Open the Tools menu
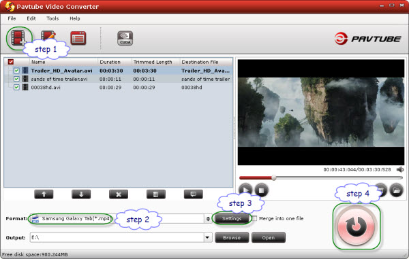The image size is (409, 259). click(x=52, y=18)
